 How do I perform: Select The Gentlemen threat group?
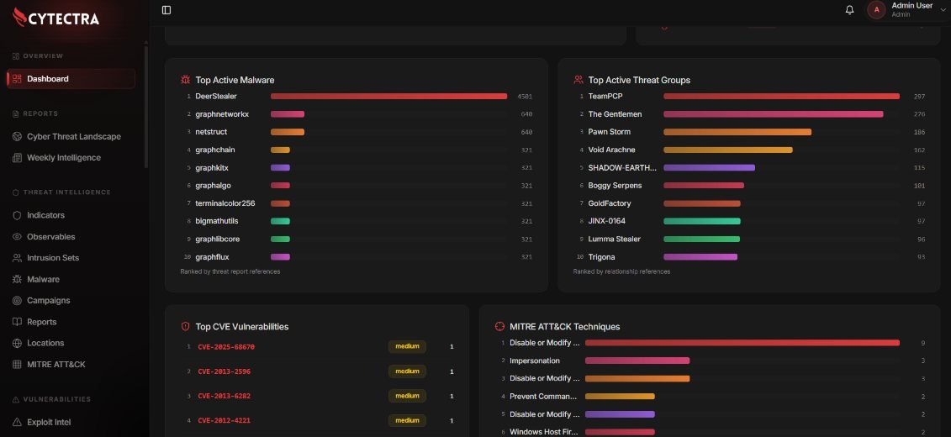pyautogui.click(x=750, y=114)
